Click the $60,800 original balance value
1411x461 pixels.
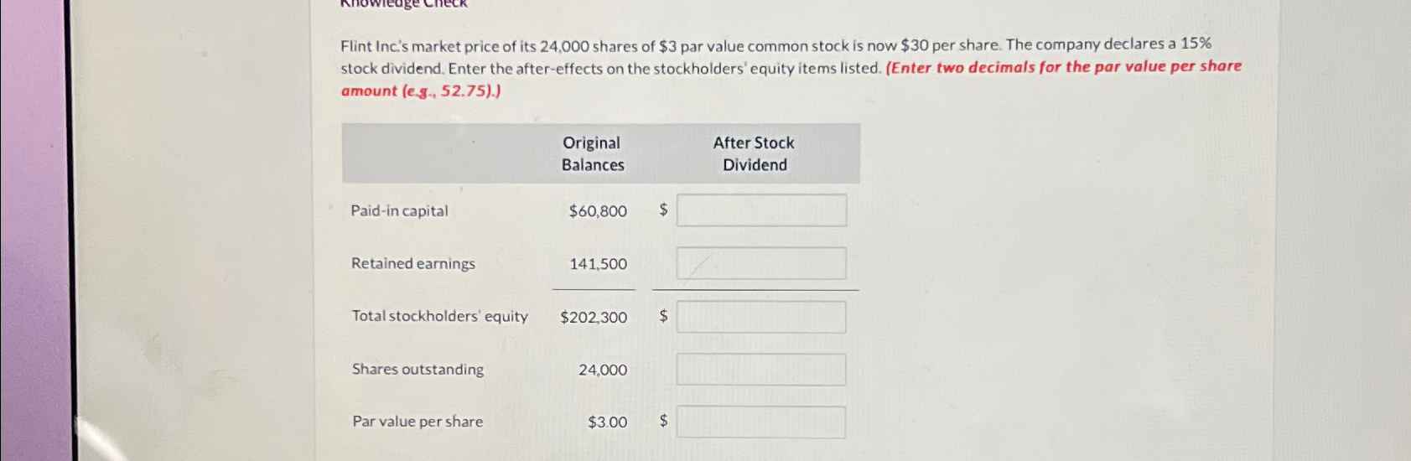click(x=598, y=211)
